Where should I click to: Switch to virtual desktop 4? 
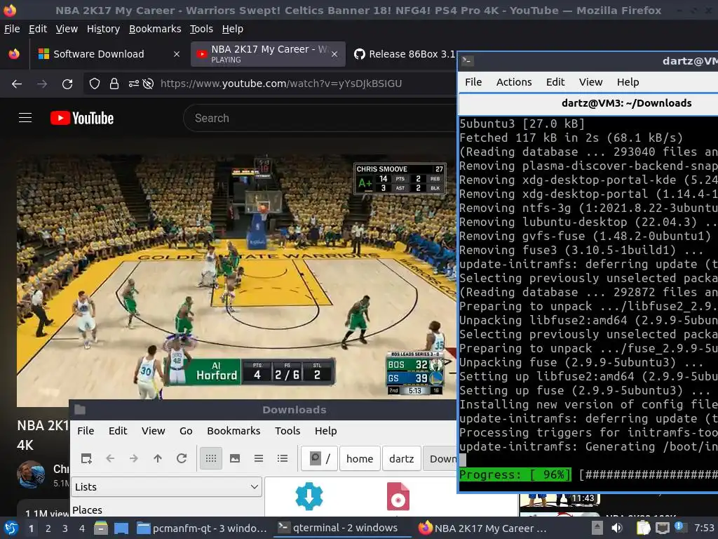click(81, 528)
